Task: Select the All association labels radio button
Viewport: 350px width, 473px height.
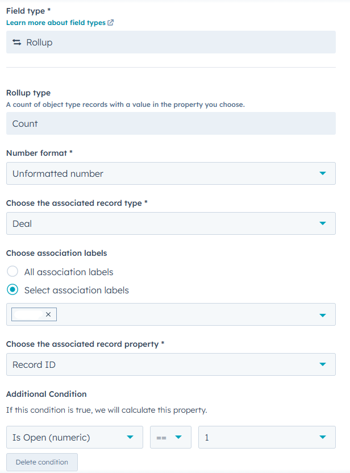Action: (13, 272)
